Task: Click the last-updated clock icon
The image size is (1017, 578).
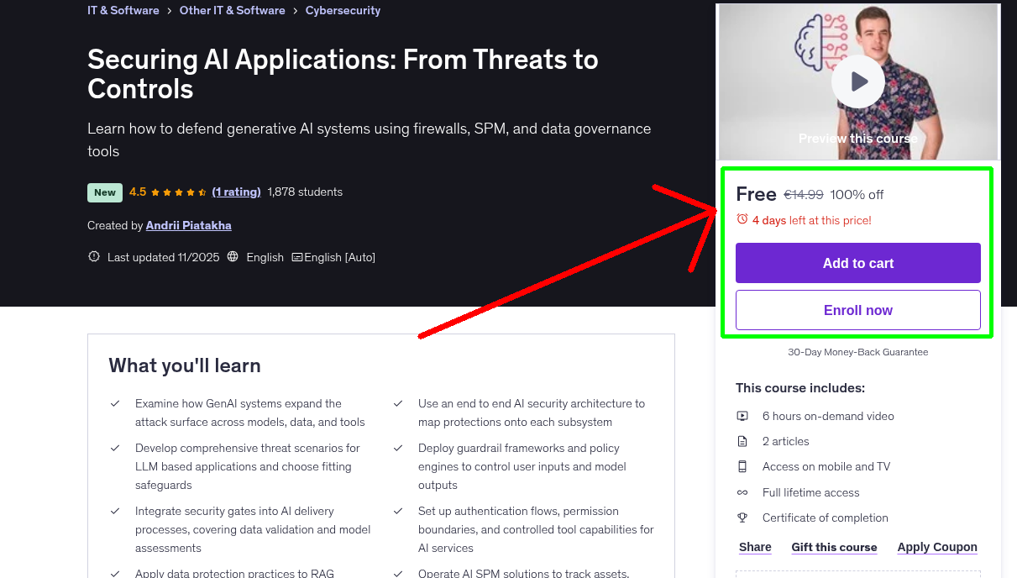Action: pos(93,256)
